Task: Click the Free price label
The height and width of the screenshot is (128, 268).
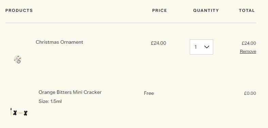Action: tap(149, 93)
